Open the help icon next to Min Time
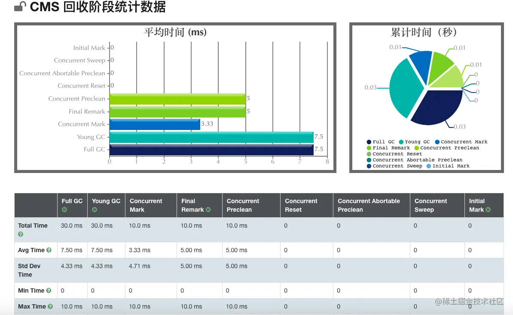Image resolution: width=513 pixels, height=315 pixels. [49, 290]
